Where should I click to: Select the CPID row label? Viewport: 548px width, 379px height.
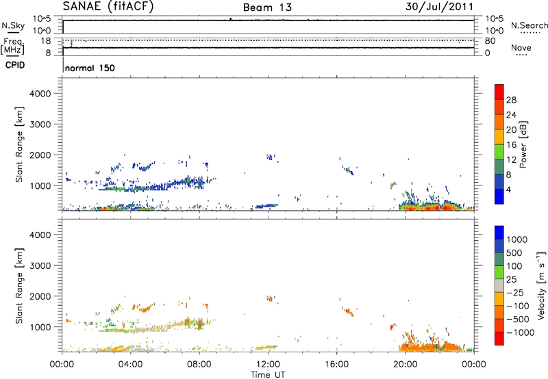15,65
